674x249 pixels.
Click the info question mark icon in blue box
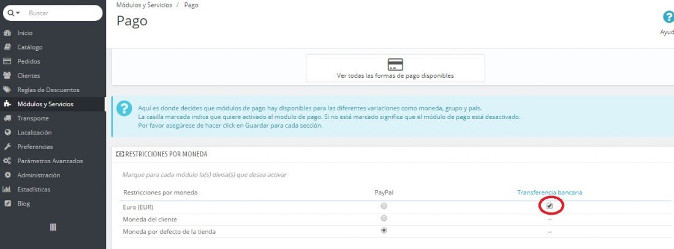(124, 108)
